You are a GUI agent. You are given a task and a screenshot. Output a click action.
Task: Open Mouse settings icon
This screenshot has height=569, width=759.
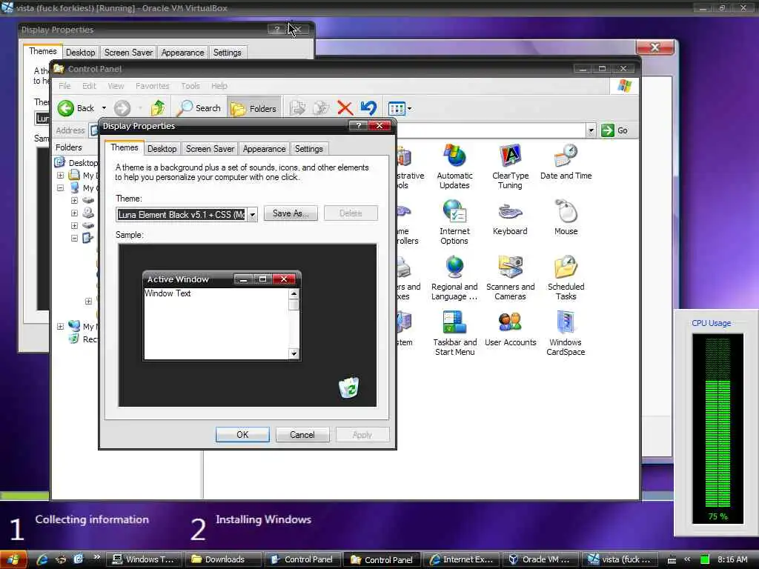(x=566, y=218)
